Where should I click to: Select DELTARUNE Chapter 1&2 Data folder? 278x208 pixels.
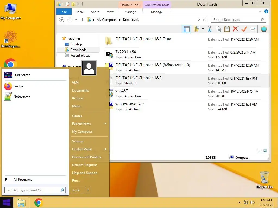tap(186, 41)
